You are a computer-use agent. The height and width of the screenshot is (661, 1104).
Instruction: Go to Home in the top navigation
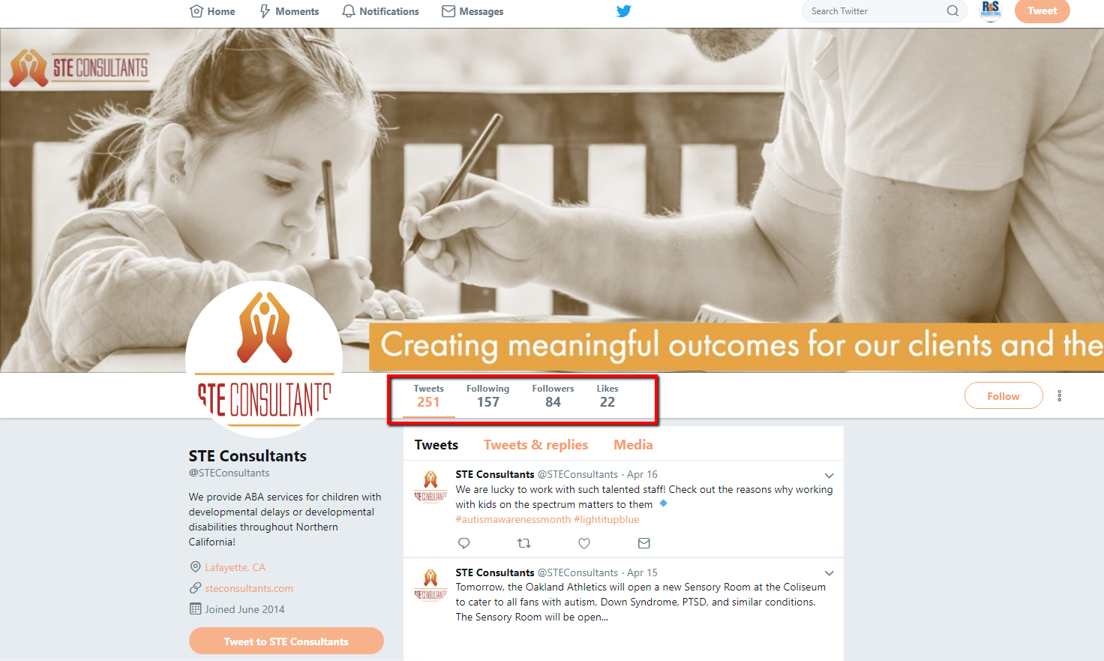[212, 11]
